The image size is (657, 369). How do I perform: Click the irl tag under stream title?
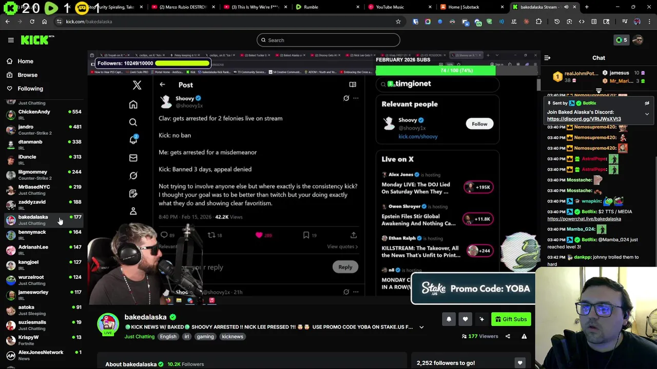click(x=187, y=337)
